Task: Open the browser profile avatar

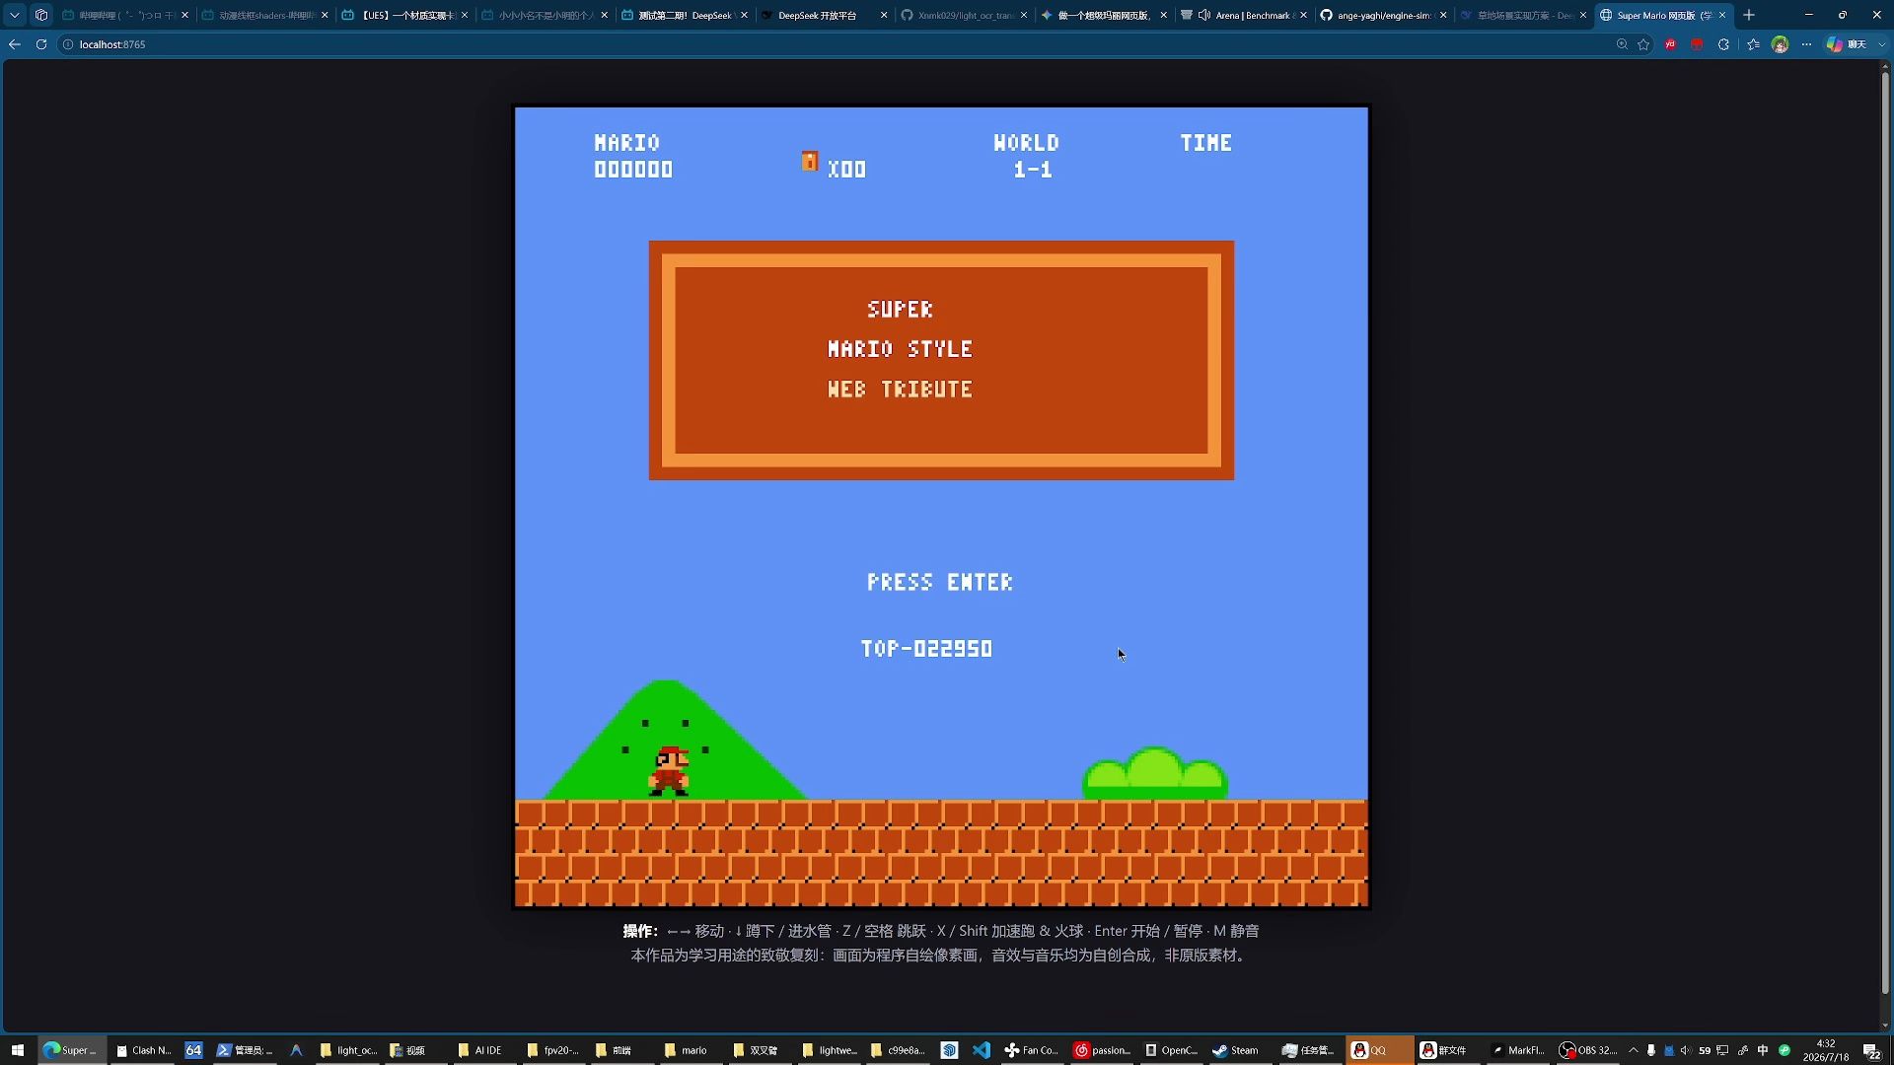Action: (1780, 44)
